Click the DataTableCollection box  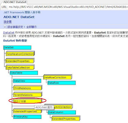pyautogui.click(x=20, y=67)
